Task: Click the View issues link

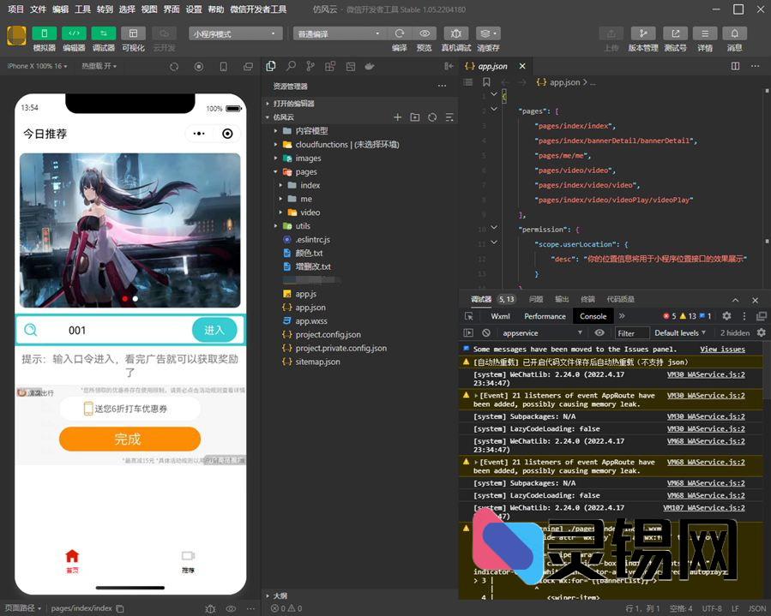Action: pyautogui.click(x=722, y=350)
